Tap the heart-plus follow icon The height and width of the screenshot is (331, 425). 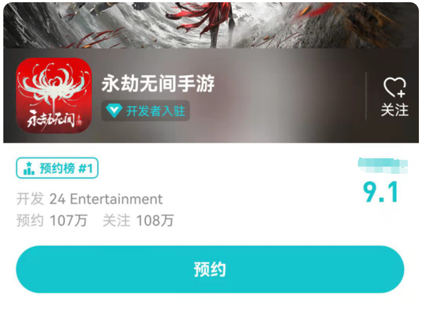(394, 87)
